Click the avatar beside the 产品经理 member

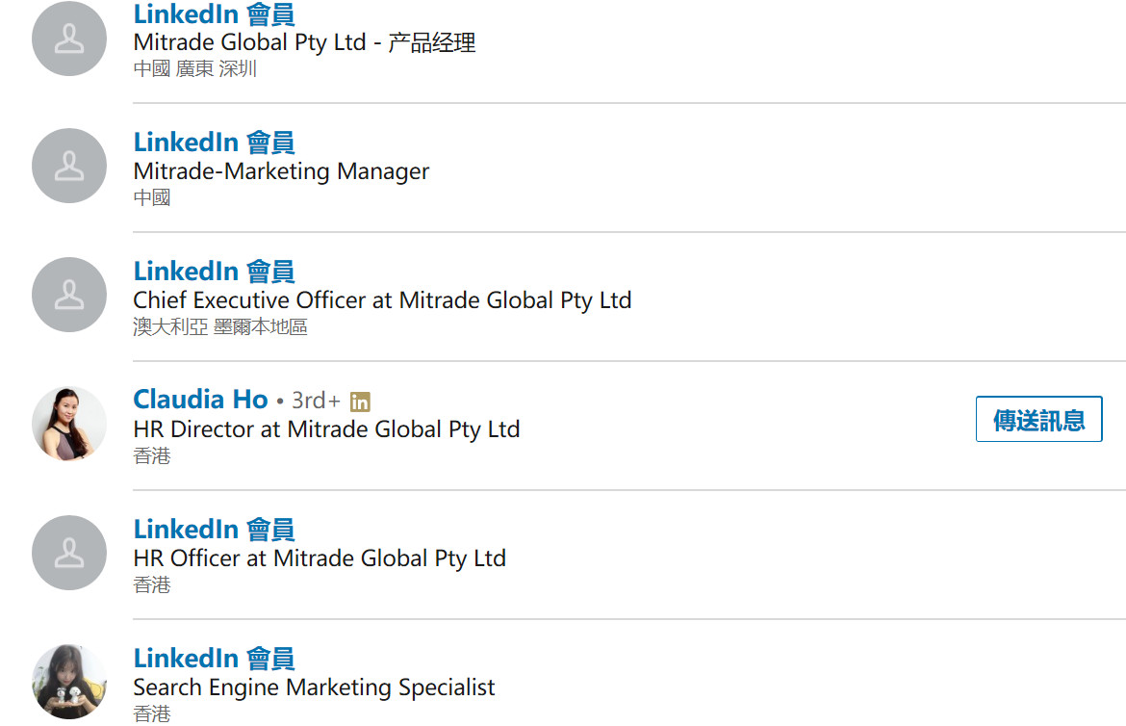point(69,39)
